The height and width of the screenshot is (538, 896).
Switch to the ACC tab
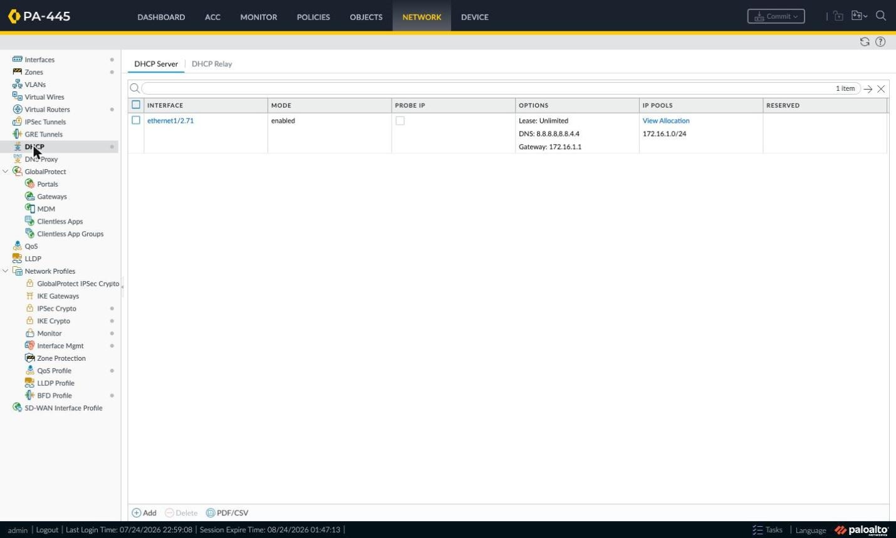tap(212, 17)
